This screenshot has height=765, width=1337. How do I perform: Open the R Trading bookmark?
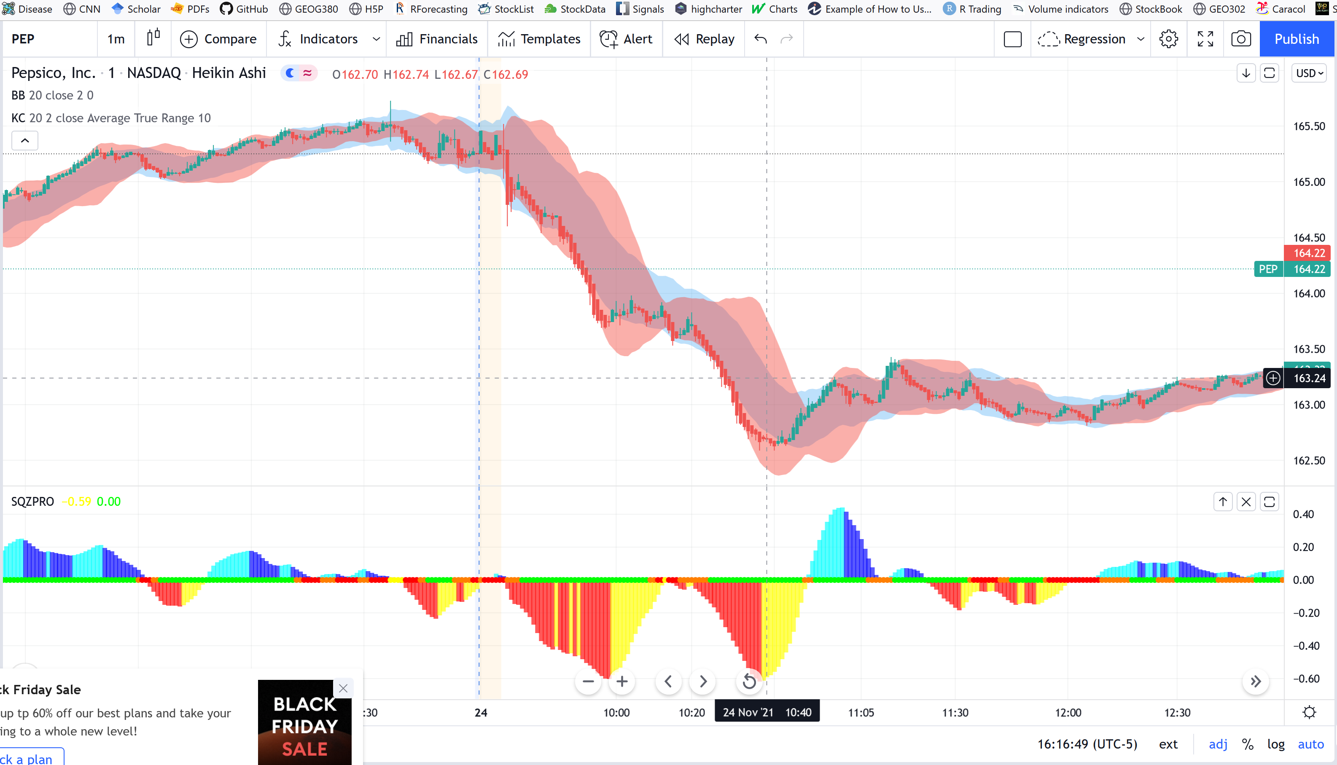coord(972,9)
